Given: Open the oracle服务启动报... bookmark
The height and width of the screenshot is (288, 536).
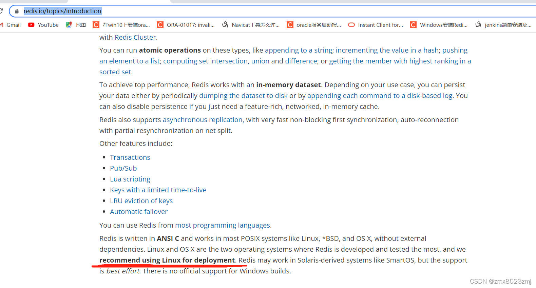Looking at the screenshot, I should (x=314, y=25).
